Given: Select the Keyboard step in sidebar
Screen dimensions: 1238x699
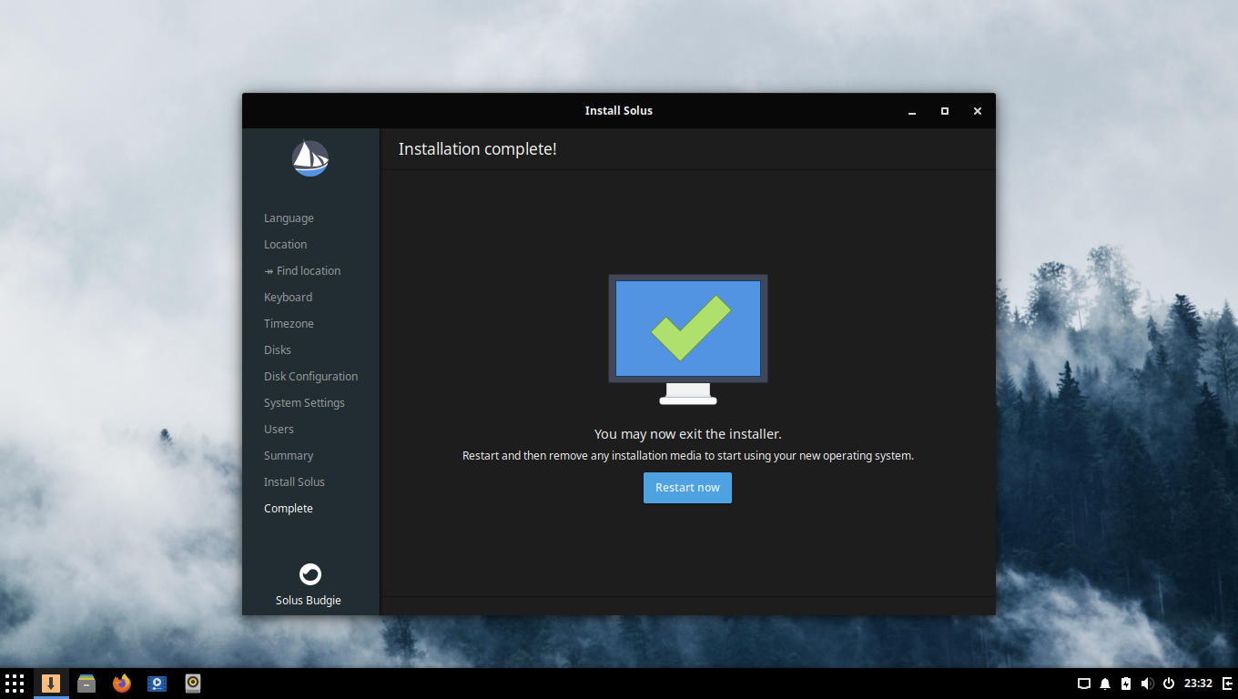Looking at the screenshot, I should [x=288, y=298].
